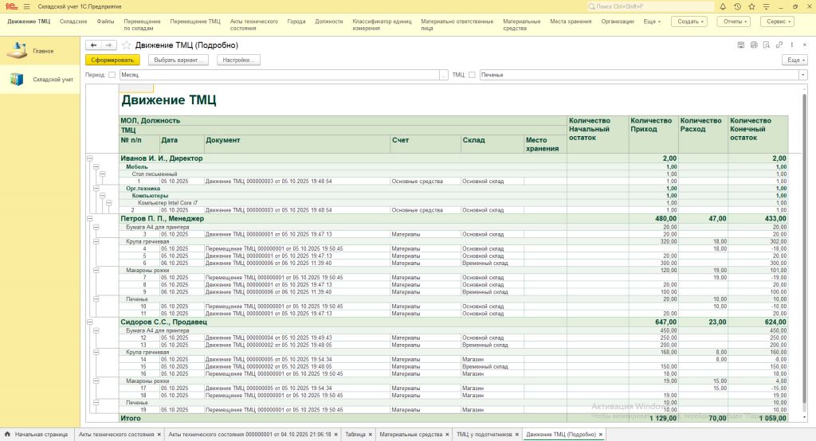Screen dimensions: 816x441
Task: Open the Файлы navigation item
Action: tap(106, 21)
